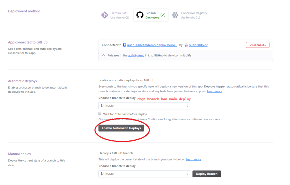Screen dimensions: 290x185
Task: Open the manual deploy branch dropdown
Action: [x=144, y=174]
